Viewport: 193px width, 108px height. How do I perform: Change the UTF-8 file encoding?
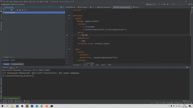point(163,103)
